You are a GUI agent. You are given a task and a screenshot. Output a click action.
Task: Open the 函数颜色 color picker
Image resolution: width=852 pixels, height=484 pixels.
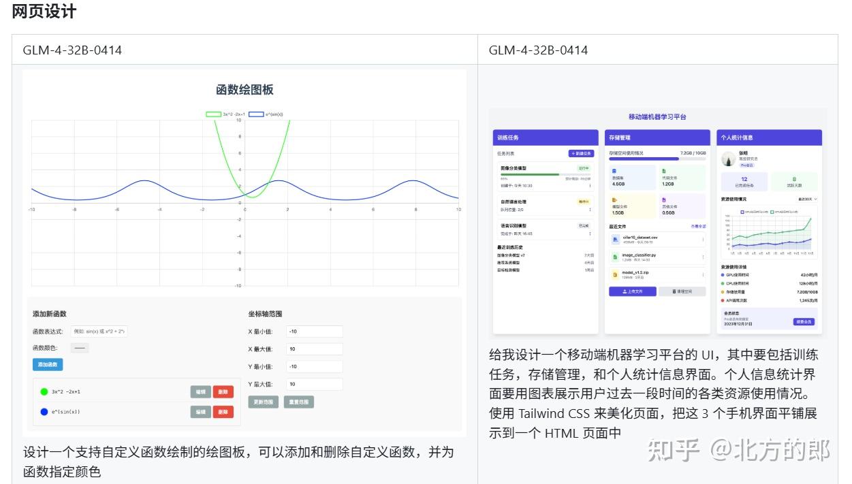point(80,348)
